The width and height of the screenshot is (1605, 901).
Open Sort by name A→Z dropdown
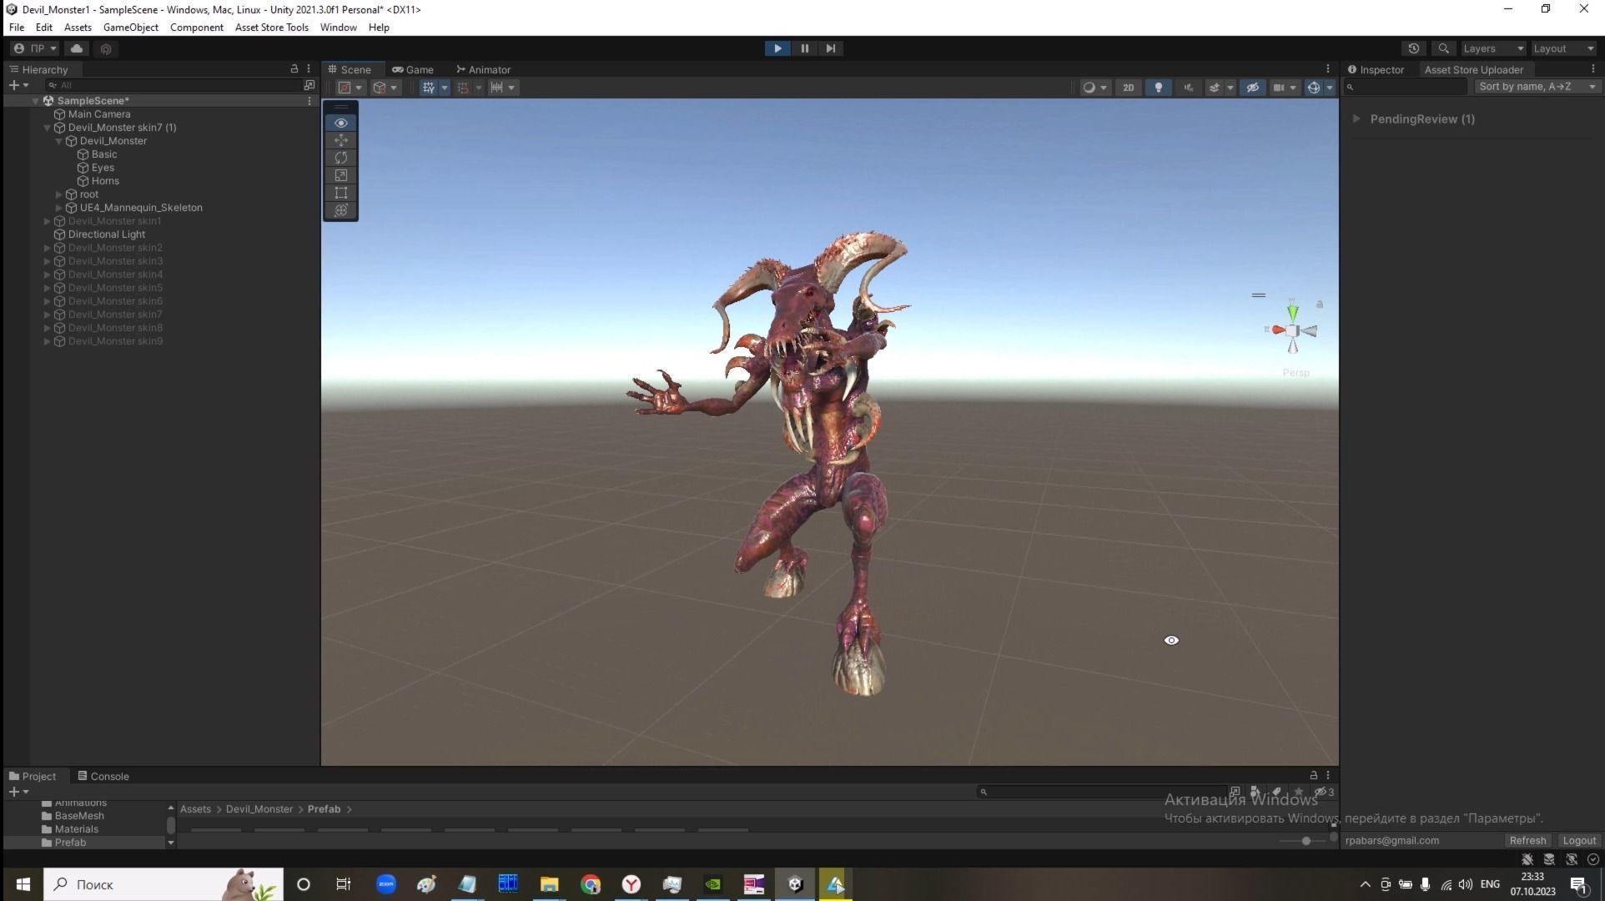pyautogui.click(x=1537, y=87)
